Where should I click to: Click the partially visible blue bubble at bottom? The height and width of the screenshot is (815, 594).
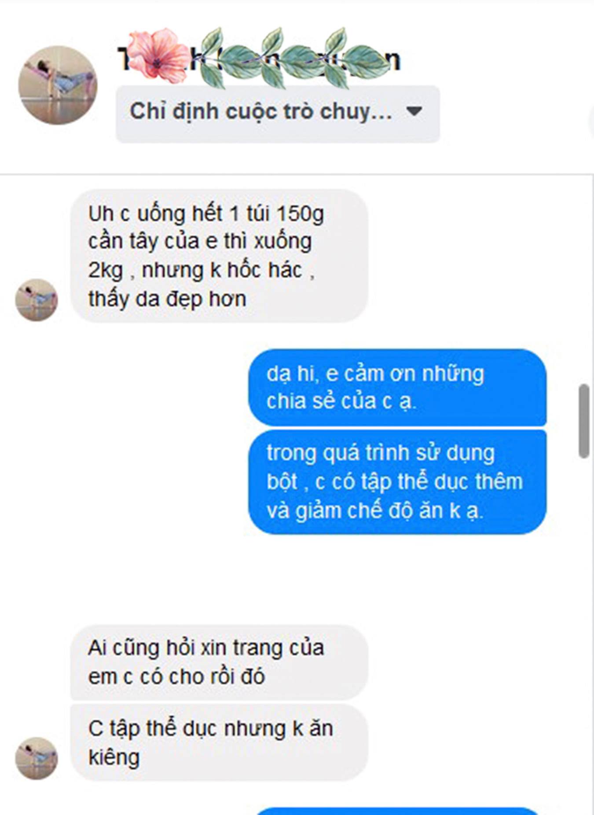(x=397, y=811)
